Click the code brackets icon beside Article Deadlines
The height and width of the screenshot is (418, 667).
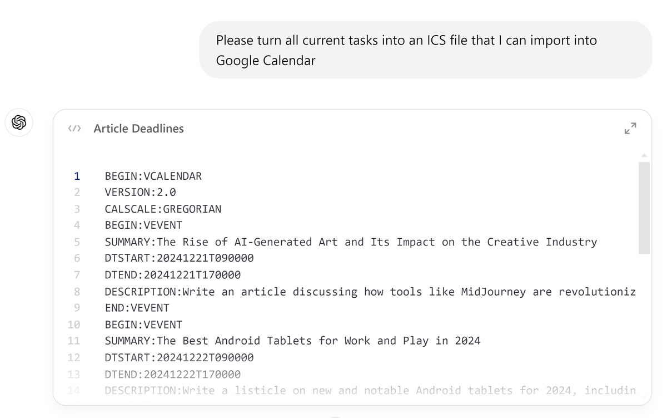coord(74,129)
